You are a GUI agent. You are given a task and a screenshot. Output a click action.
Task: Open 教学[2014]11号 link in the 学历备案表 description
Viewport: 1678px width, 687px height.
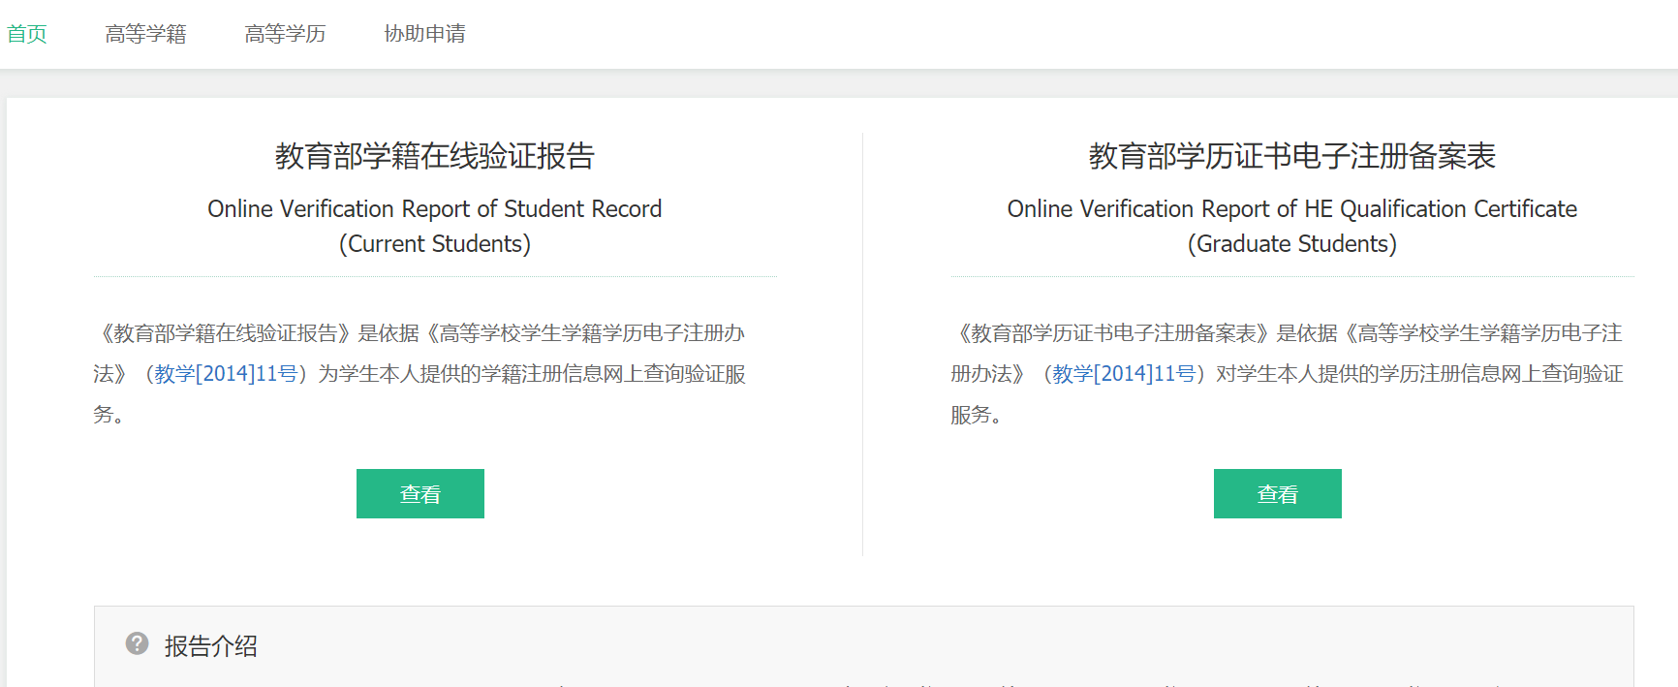tap(1124, 374)
